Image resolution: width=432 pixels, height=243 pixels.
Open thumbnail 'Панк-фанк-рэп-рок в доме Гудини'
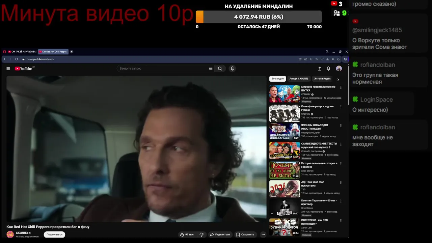(285, 113)
